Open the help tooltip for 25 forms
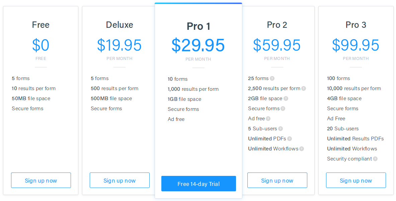 tap(272, 78)
